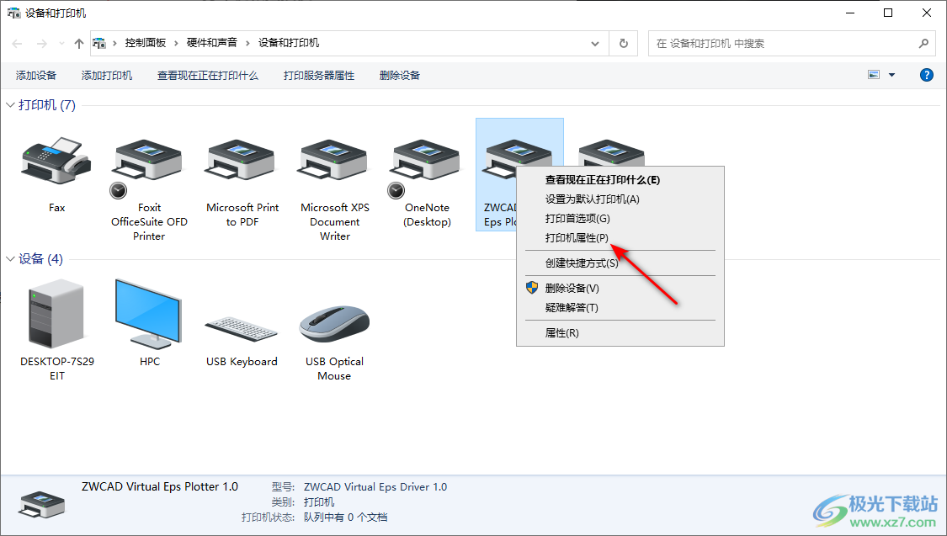
Task: Click the printer icon in details pane
Action: [x=42, y=504]
